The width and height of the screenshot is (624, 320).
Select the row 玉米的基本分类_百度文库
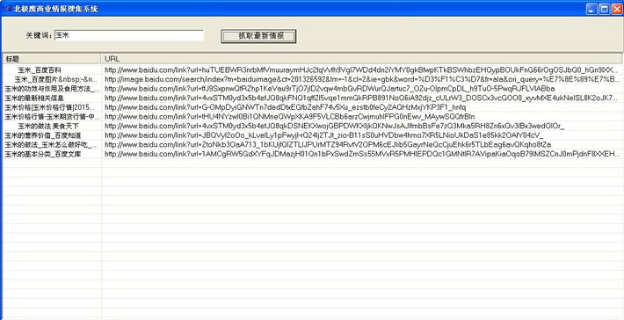[x=313, y=154]
